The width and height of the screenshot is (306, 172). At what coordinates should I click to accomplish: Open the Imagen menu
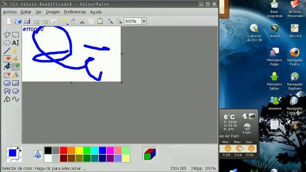tap(53, 12)
